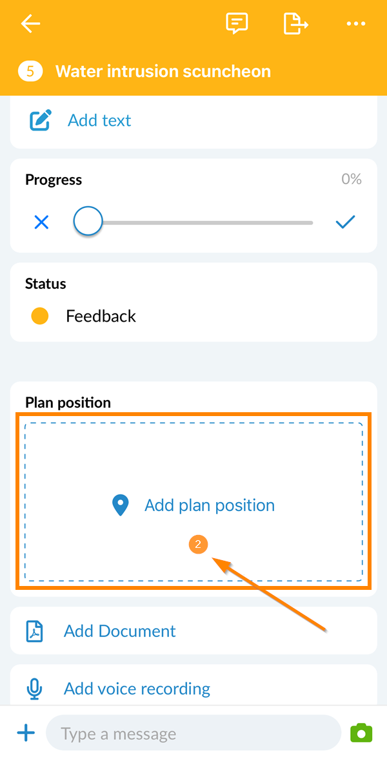Open the comments chat icon

coord(237,24)
